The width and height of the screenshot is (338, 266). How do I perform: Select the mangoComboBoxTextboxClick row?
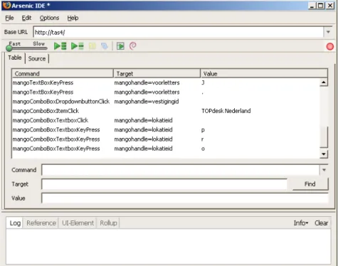166,120
